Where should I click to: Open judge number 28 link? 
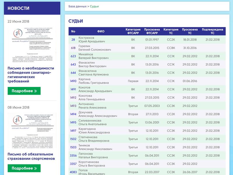pos(73,40)
